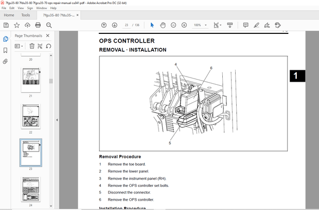This screenshot has height=210, width=319.
Task: Select page 22 thumbnail
Action: tap(31, 117)
